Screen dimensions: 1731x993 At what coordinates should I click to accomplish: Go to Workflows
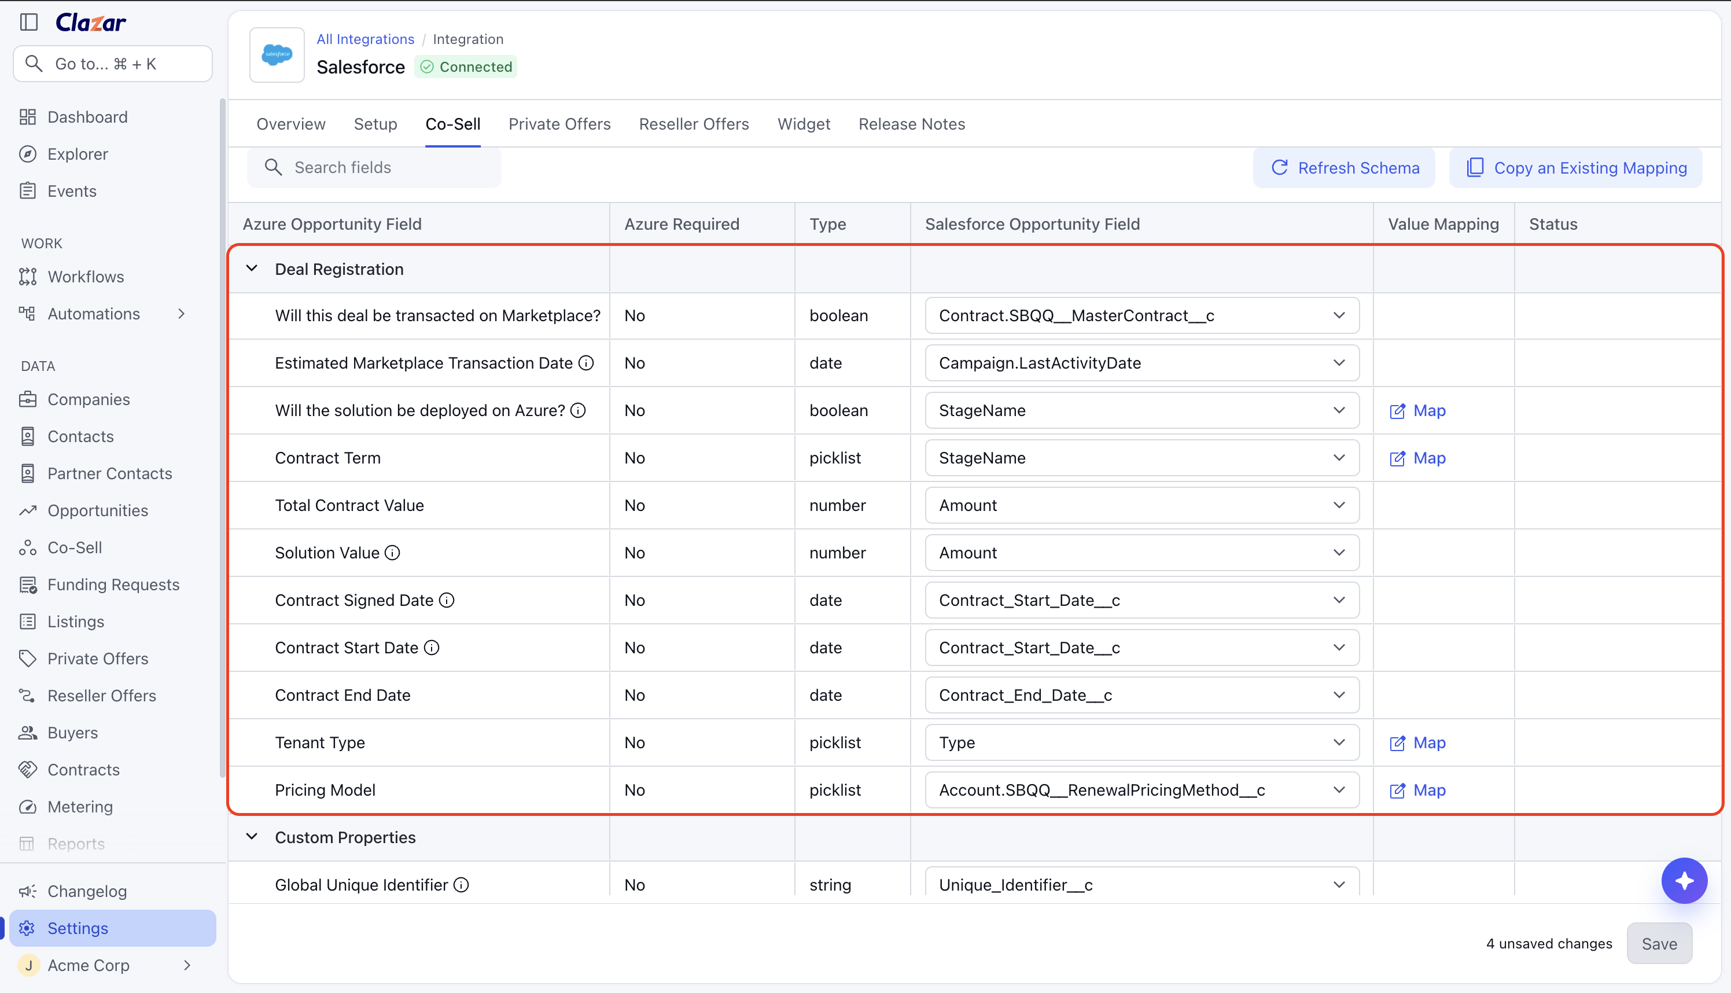pos(85,277)
